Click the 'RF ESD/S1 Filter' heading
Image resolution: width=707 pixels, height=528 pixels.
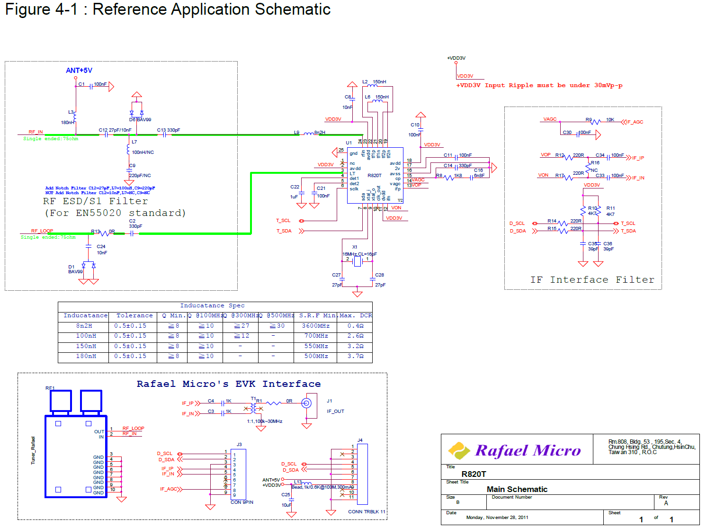click(x=95, y=201)
